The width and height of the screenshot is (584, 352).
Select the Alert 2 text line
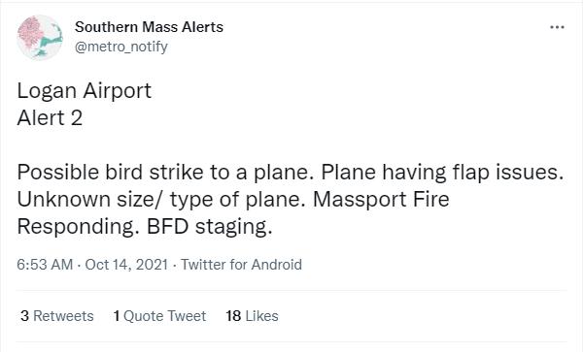pyautogui.click(x=50, y=118)
